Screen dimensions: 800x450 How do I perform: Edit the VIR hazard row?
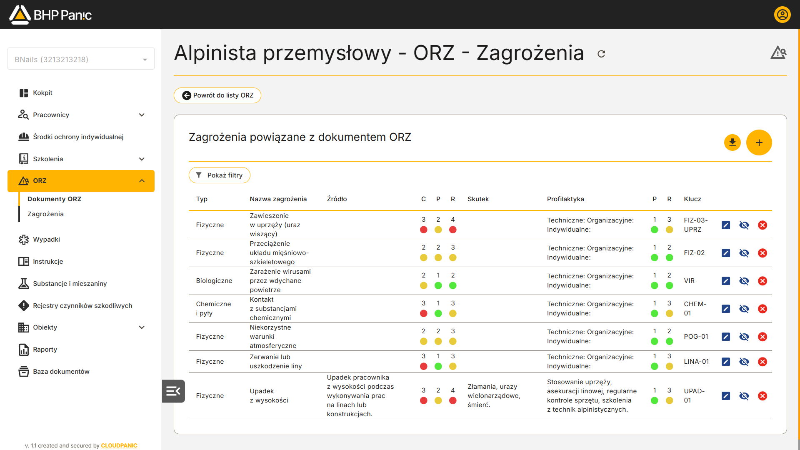point(725,281)
